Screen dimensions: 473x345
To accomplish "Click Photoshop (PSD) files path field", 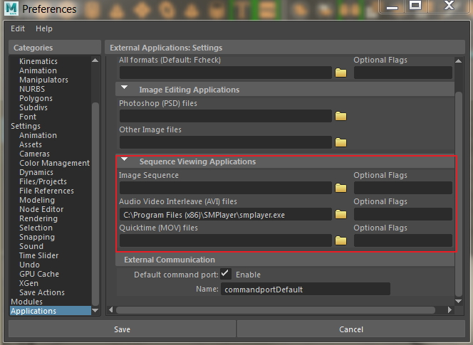I will (x=226, y=116).
